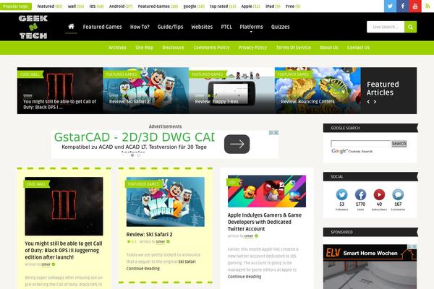
Task: Open the Ski Safari 2 post thumbnail image
Action: (x=165, y=202)
